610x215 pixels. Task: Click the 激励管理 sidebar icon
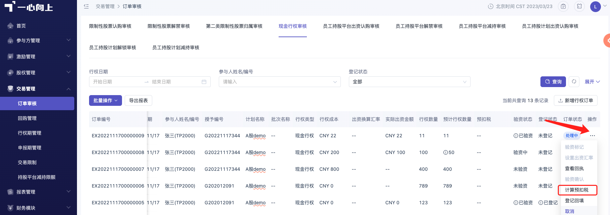click(x=10, y=57)
